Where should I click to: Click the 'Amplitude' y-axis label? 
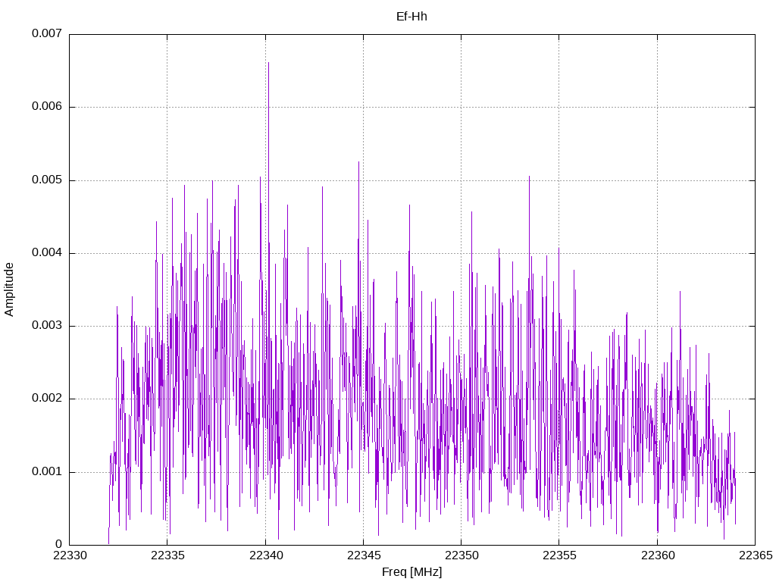coord(9,289)
